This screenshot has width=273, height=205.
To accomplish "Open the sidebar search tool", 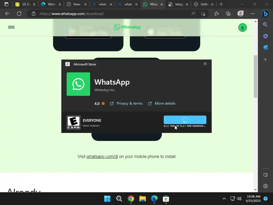I will pos(265,25).
